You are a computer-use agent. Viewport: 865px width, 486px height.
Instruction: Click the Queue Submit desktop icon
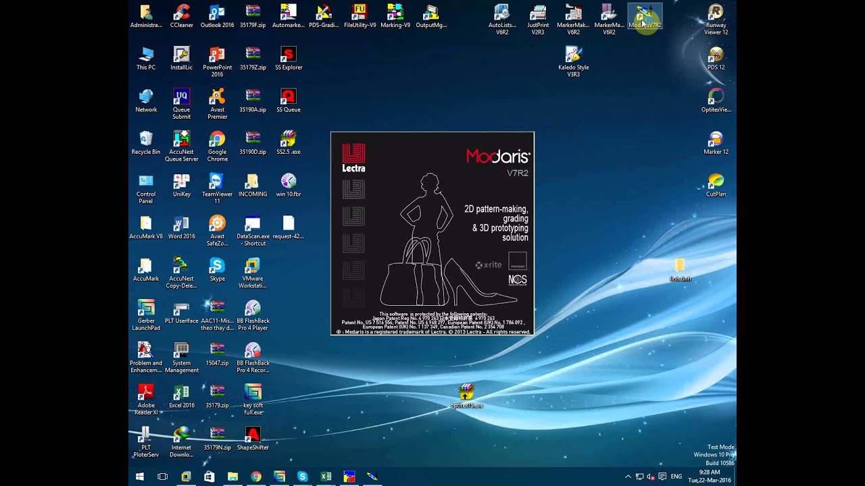pyautogui.click(x=181, y=104)
